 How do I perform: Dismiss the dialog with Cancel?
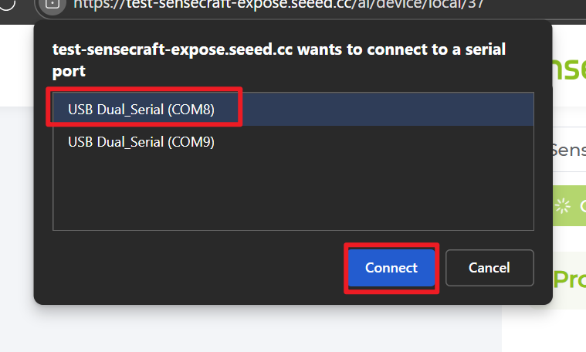(x=489, y=268)
